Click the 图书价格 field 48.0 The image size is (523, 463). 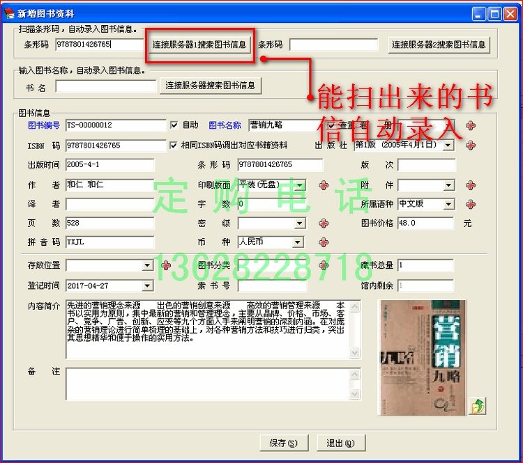[x=425, y=223]
